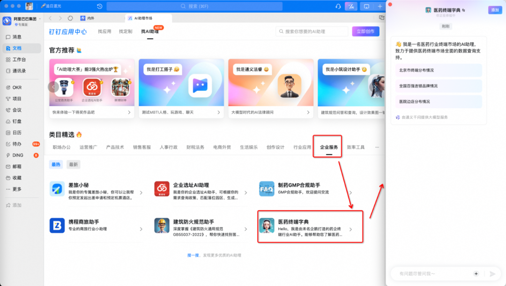506x286 pixels.
Task: Select the 产品技术 category
Action: pyautogui.click(x=115, y=147)
